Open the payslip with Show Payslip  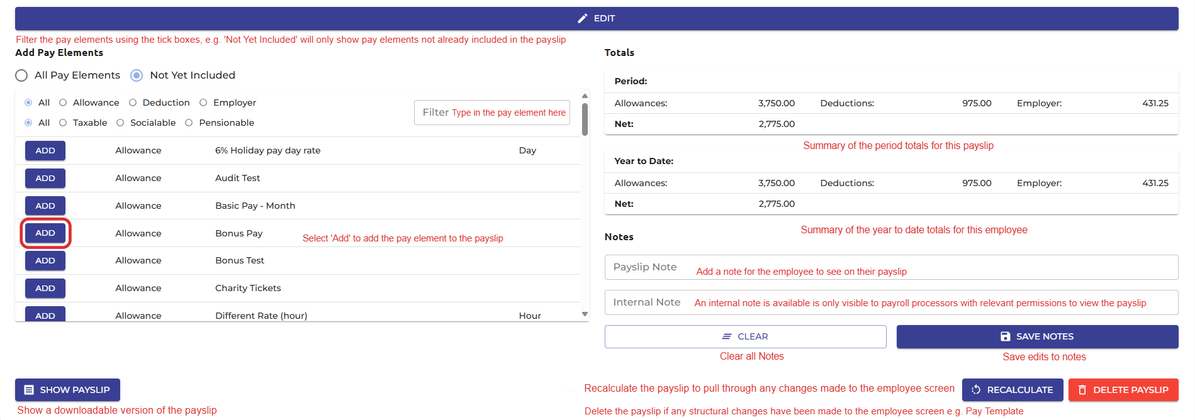click(67, 390)
